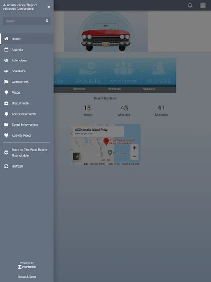
Task: Click the 4750 Amelia Island Pkwy address
Action: coord(91,130)
